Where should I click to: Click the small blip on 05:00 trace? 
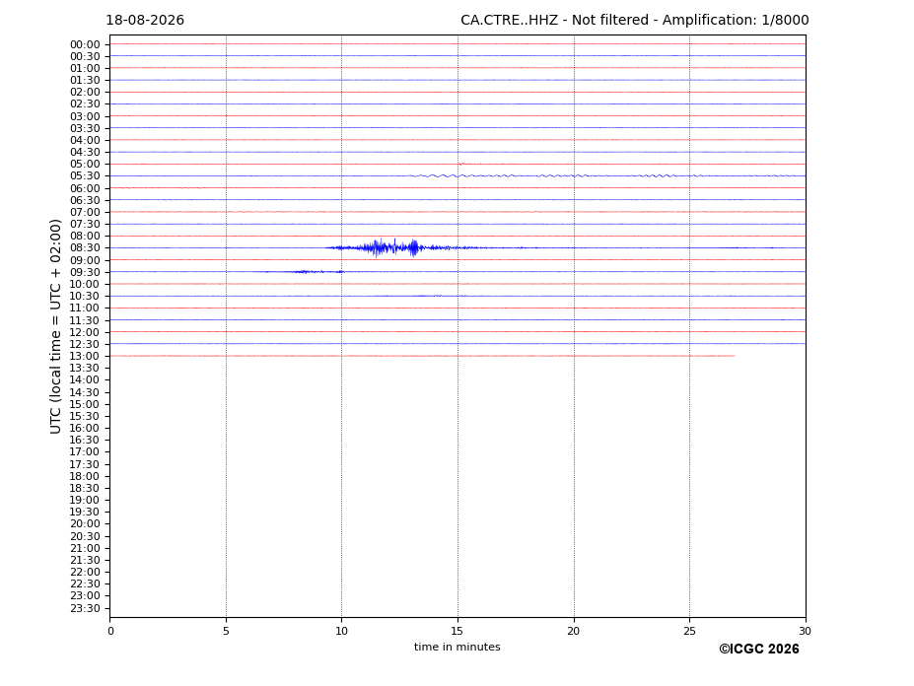(x=460, y=164)
